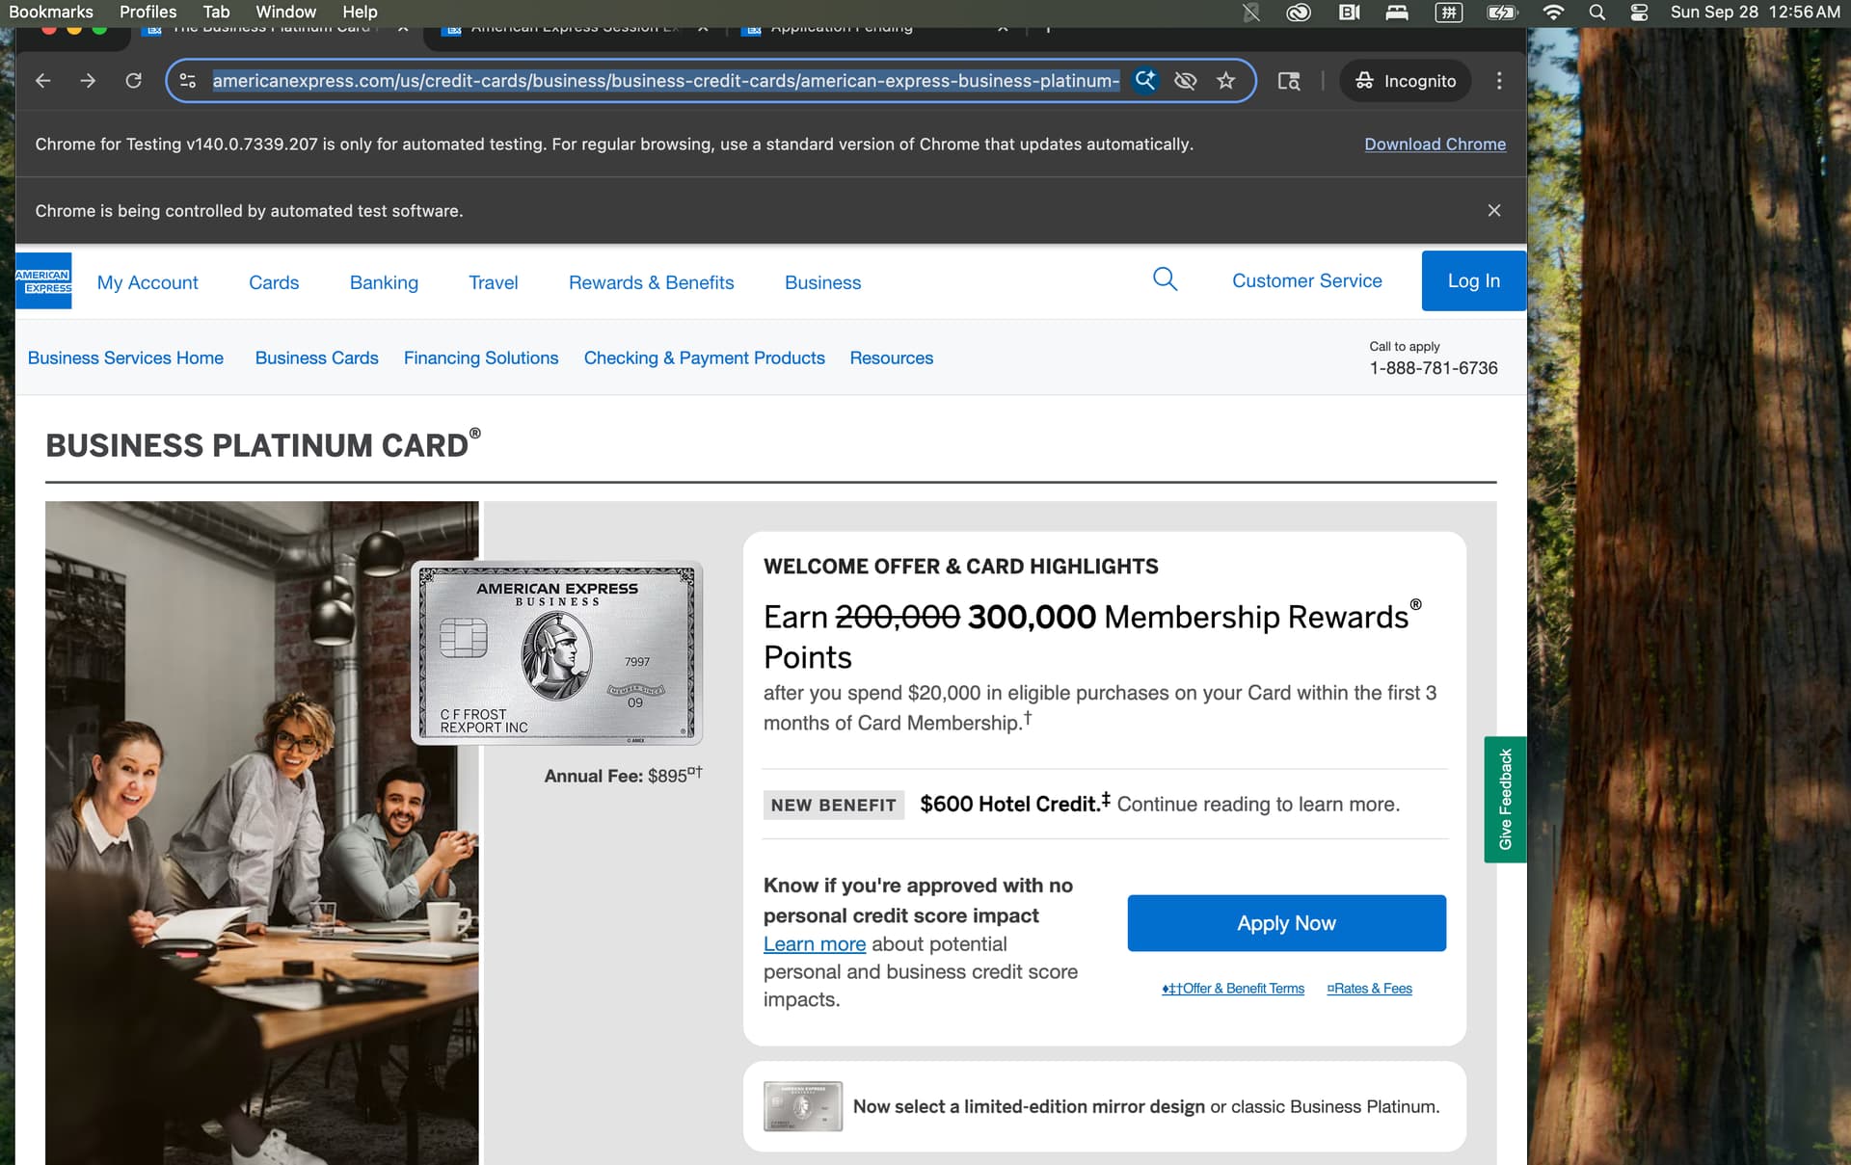The width and height of the screenshot is (1851, 1165).
Task: Open Chrome three-dot menu
Action: (x=1498, y=81)
